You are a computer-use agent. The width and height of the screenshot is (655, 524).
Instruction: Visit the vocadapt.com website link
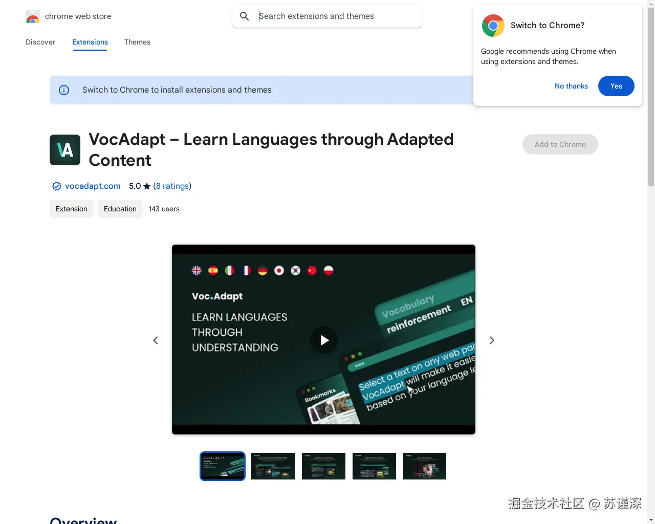[x=93, y=186]
